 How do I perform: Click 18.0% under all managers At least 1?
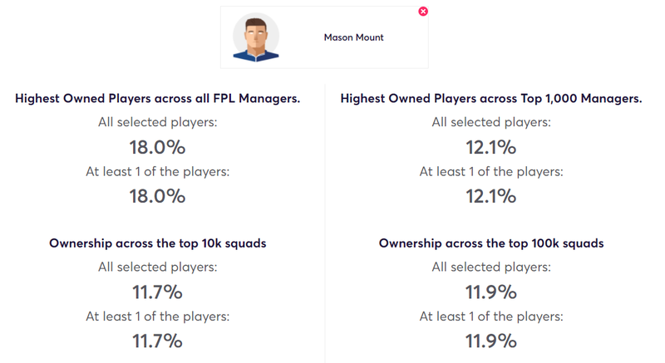[157, 196]
